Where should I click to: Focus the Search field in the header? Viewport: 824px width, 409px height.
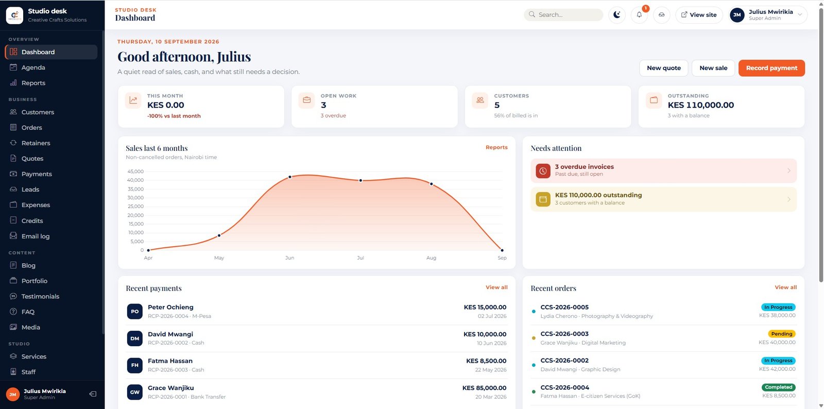tap(563, 15)
